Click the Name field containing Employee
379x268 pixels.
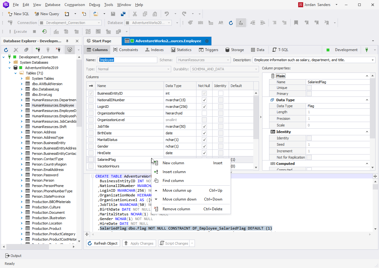click(x=127, y=60)
